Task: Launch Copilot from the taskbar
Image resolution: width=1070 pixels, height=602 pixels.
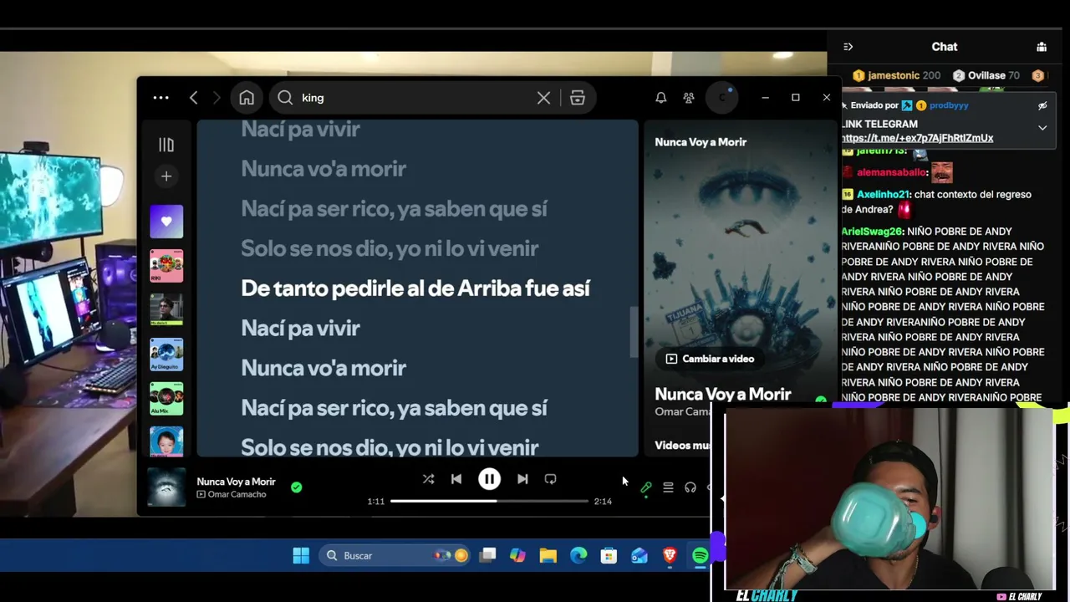Action: [x=517, y=555]
